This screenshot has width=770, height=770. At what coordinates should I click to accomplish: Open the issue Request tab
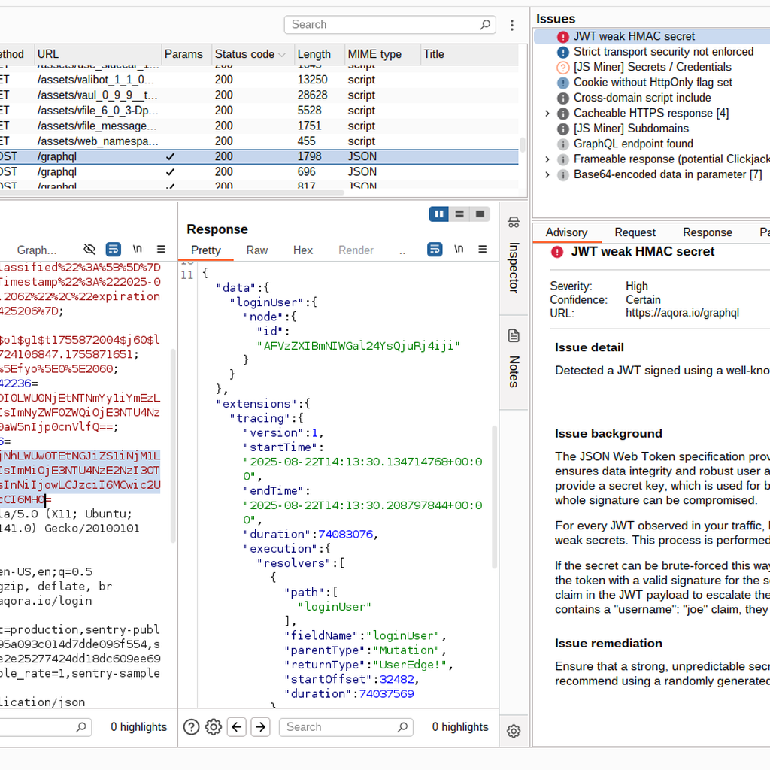pyautogui.click(x=635, y=233)
